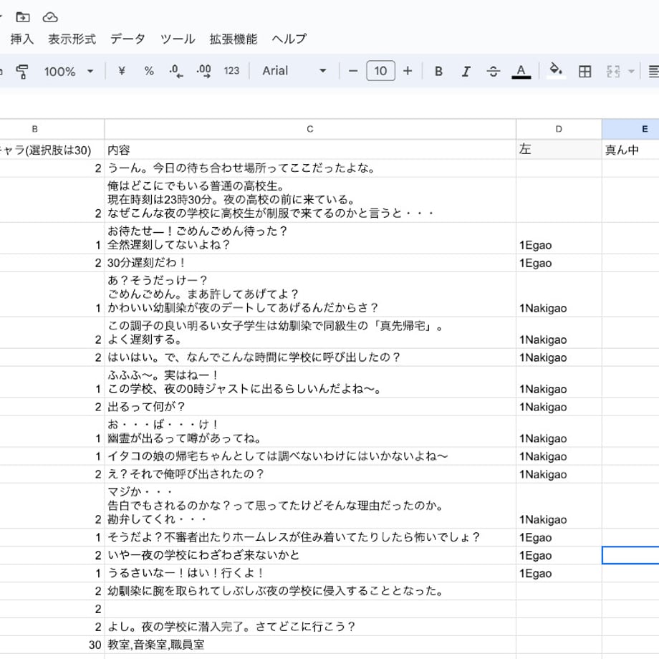Click cell starting with お待たせー！

coord(310,238)
